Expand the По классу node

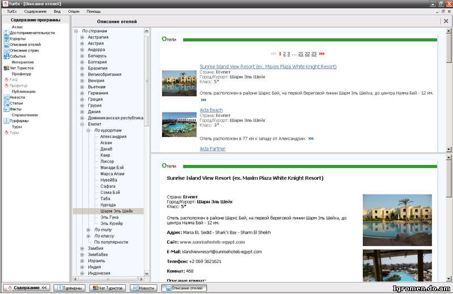pos(88,236)
